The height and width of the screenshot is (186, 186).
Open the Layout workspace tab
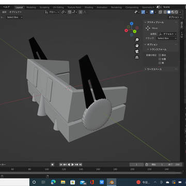click(19, 7)
